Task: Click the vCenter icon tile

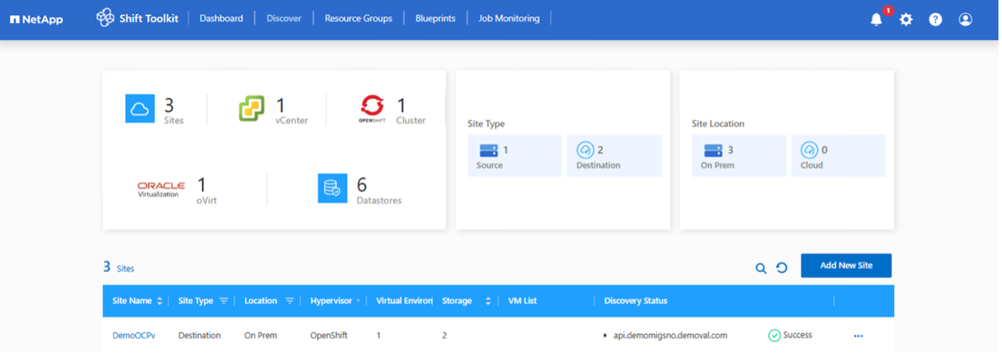Action: coord(252,108)
